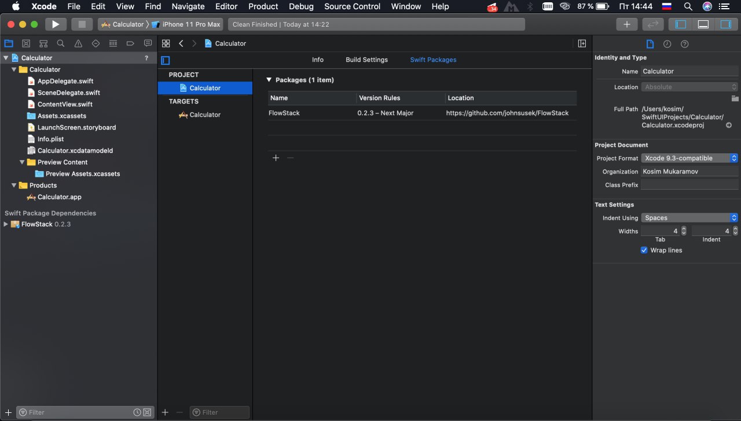The image size is (741, 421).
Task: Switch to the Build Settings tab
Action: [x=367, y=60]
